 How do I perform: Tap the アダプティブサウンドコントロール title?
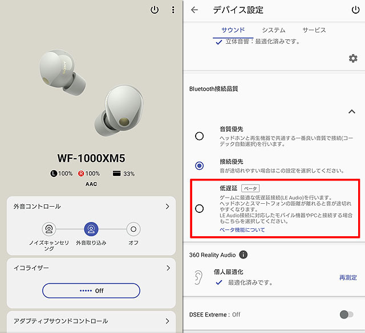(x=61, y=321)
